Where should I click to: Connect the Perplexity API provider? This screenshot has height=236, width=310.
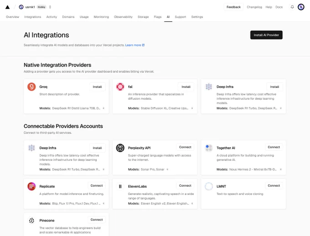pyautogui.click(x=185, y=147)
